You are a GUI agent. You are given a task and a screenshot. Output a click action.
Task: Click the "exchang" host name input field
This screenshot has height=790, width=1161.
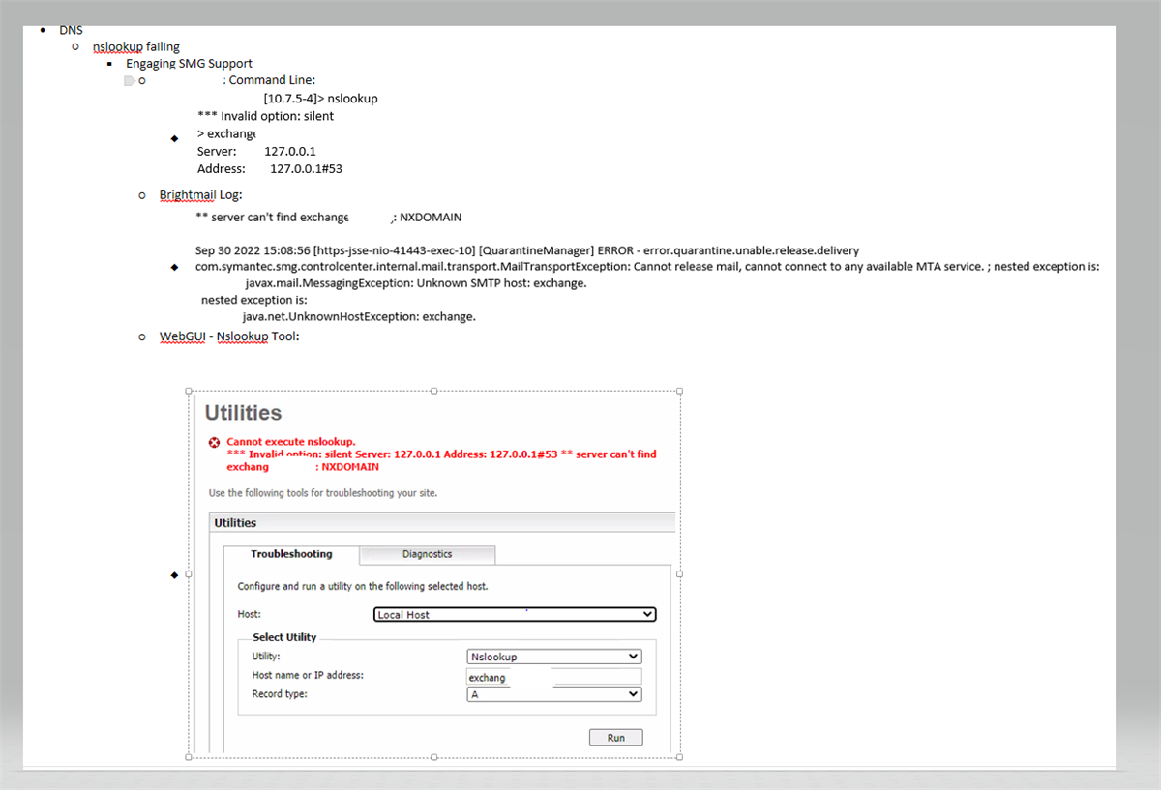tap(513, 677)
